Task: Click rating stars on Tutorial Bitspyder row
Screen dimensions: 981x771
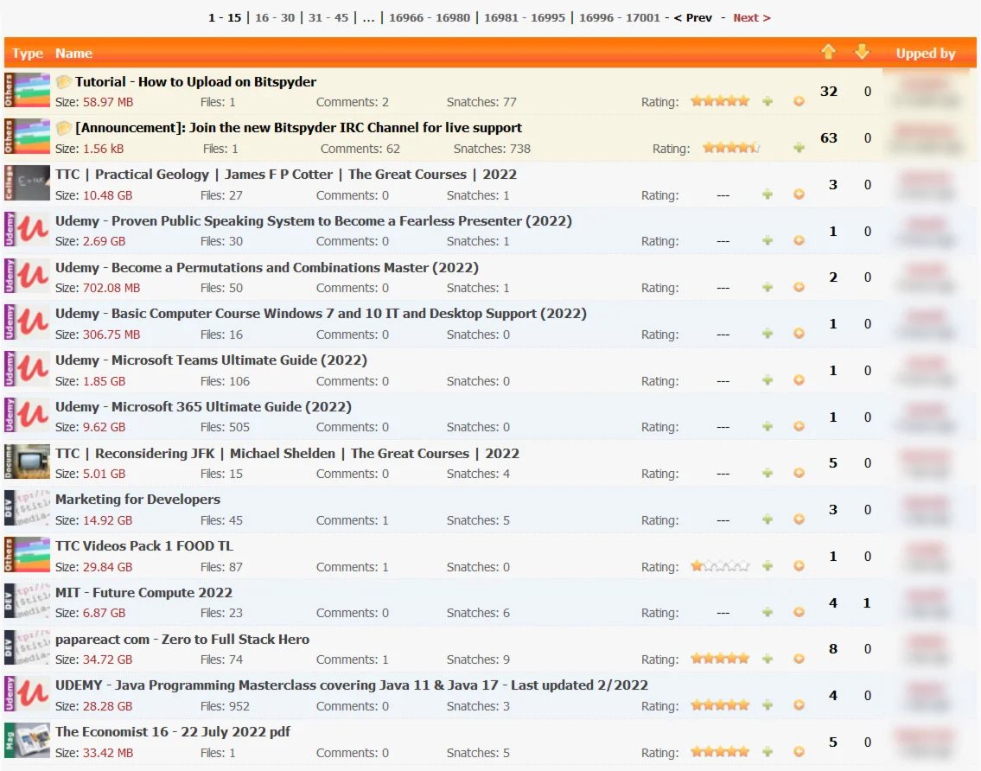Action: (719, 101)
